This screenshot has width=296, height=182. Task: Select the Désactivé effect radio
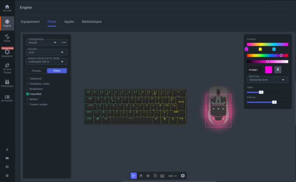[27, 78]
